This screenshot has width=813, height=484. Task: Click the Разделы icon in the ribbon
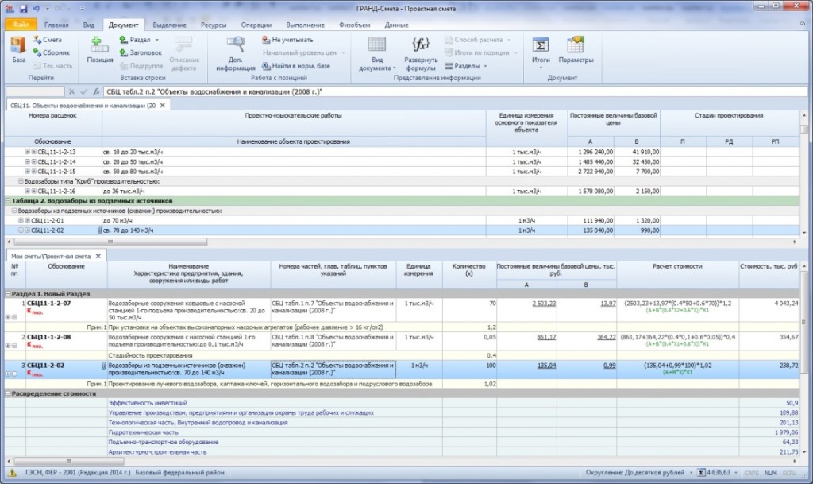pyautogui.click(x=449, y=66)
